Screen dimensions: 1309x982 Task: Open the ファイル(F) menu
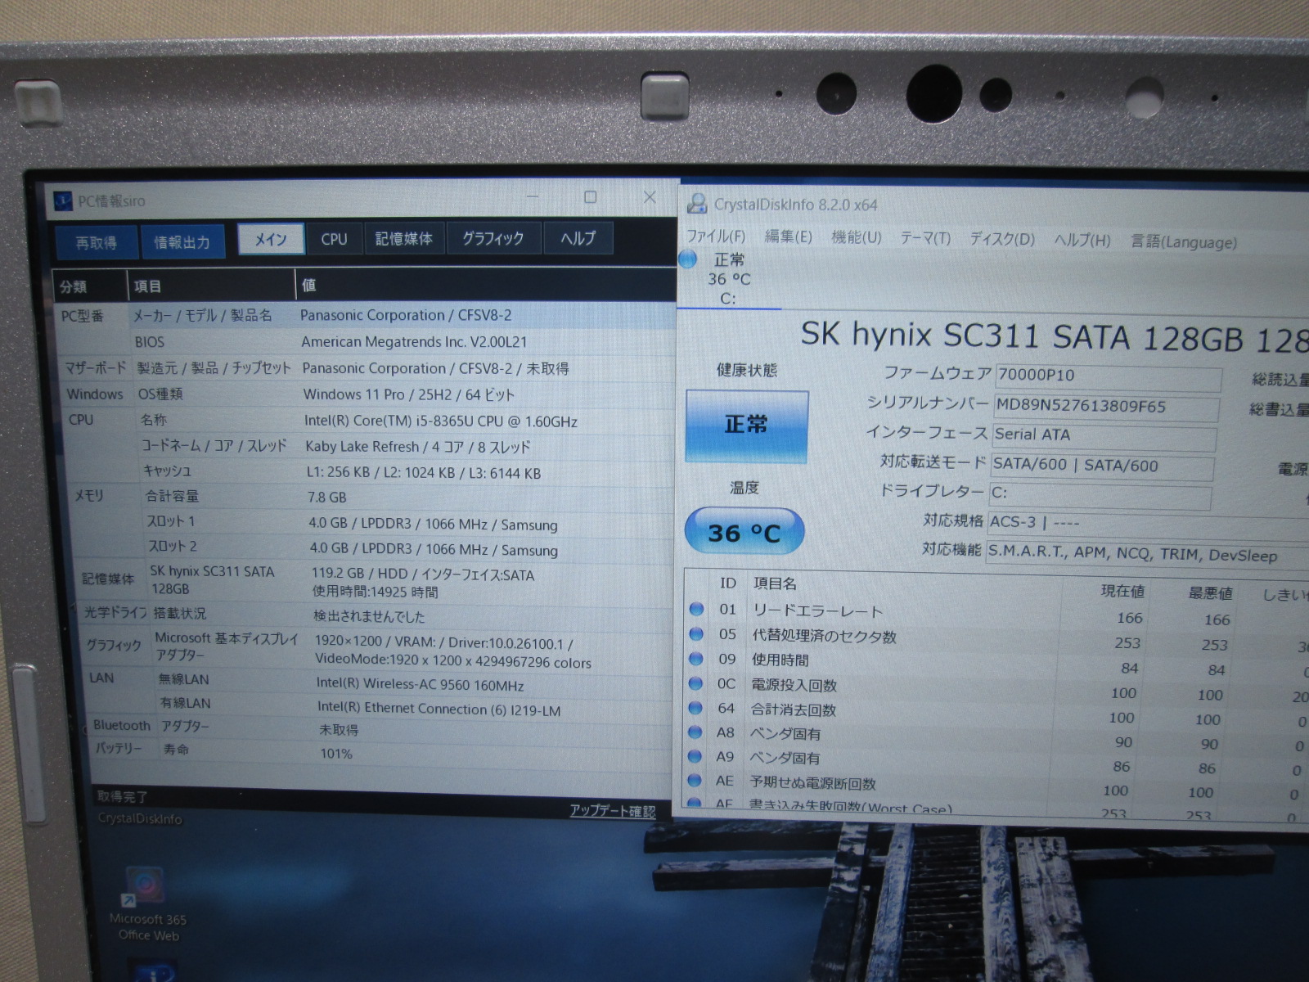tap(716, 236)
